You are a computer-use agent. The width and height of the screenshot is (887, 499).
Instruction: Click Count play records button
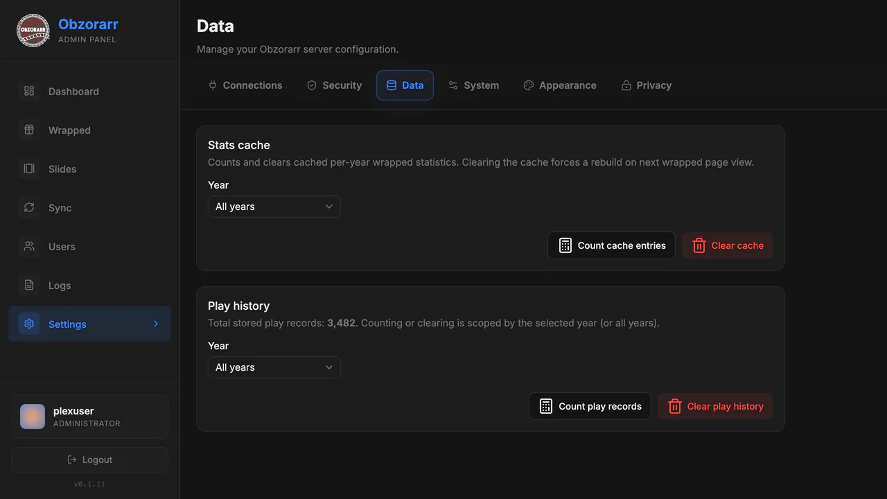[590, 406]
